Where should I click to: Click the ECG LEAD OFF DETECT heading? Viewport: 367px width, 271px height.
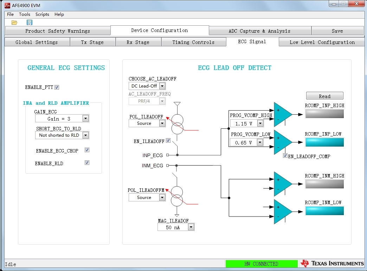coord(234,68)
